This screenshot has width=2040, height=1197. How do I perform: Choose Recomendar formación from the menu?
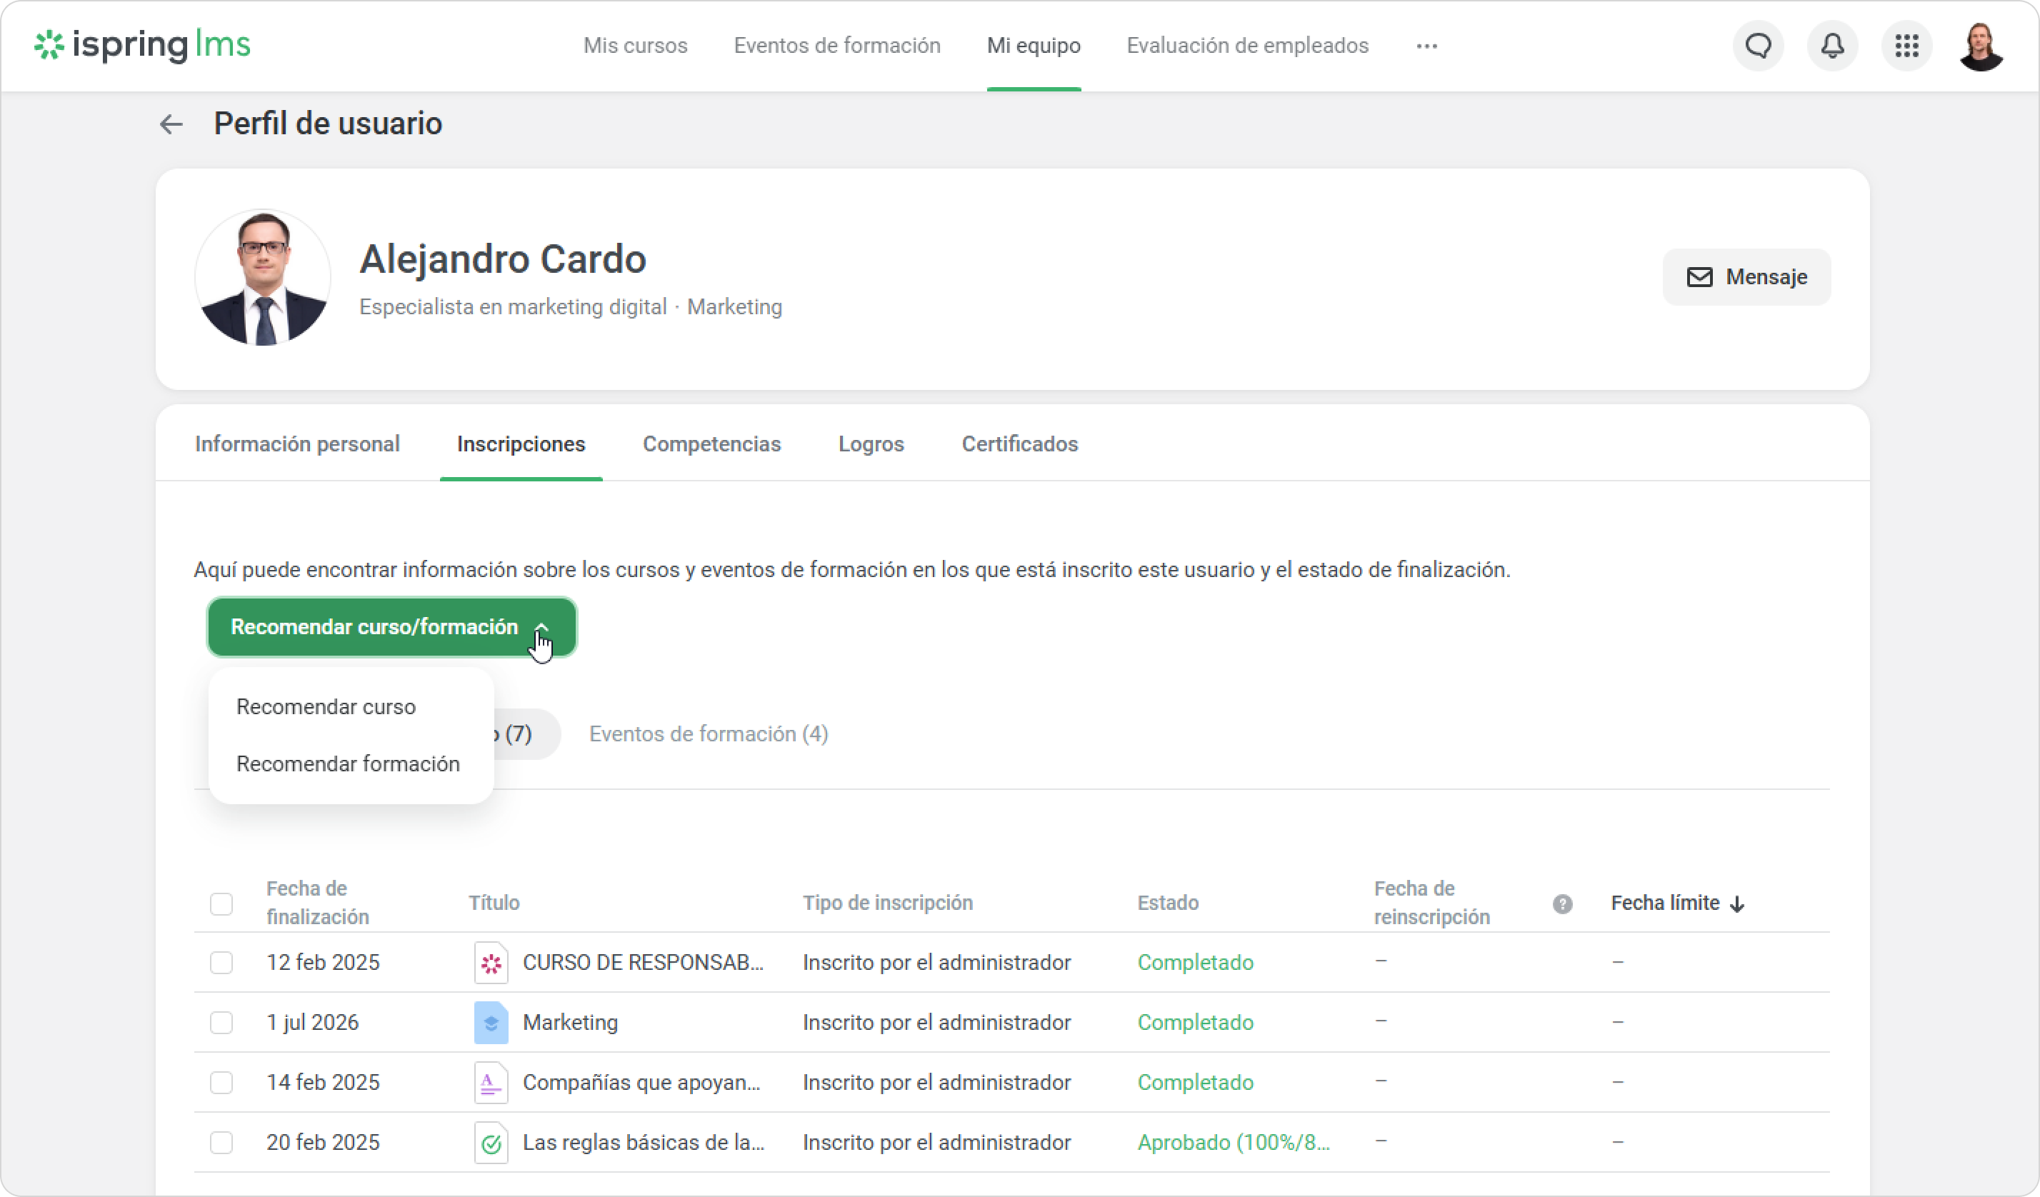348,763
